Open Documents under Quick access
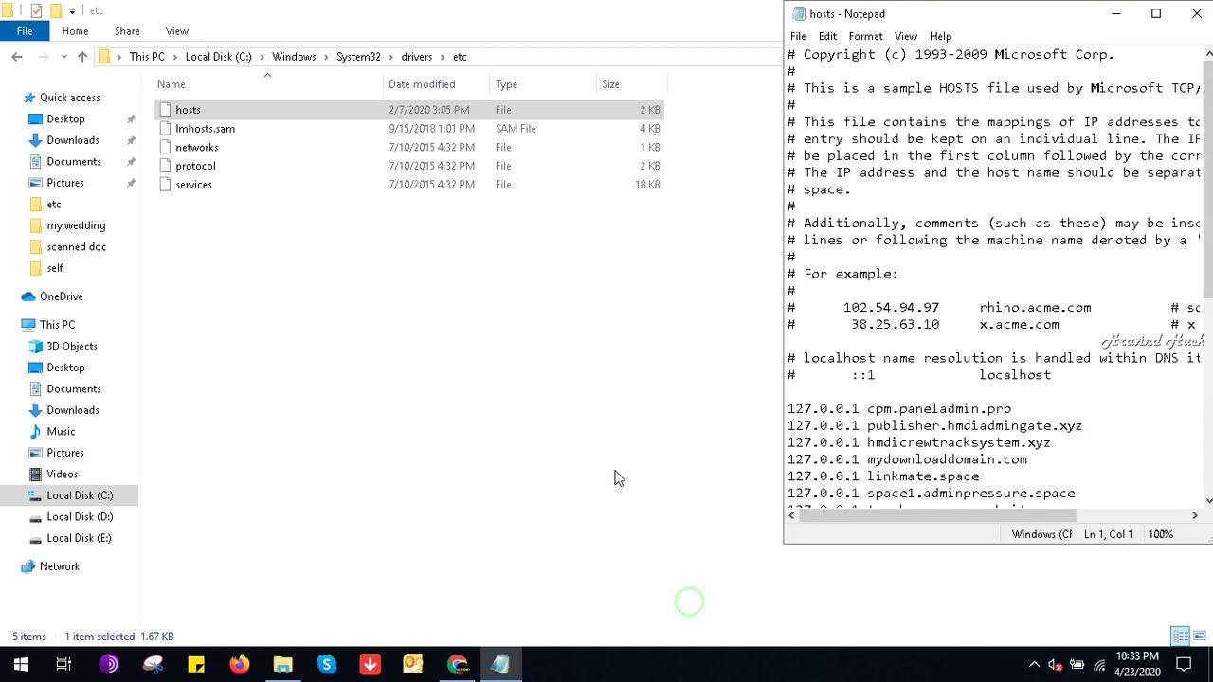This screenshot has width=1213, height=682. (x=73, y=162)
